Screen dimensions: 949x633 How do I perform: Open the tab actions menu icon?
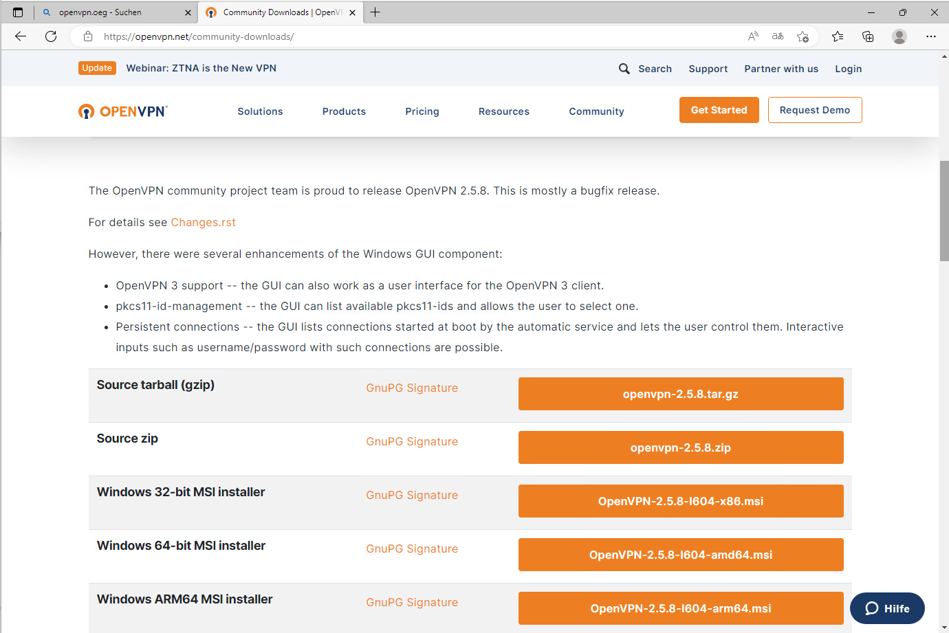(18, 12)
